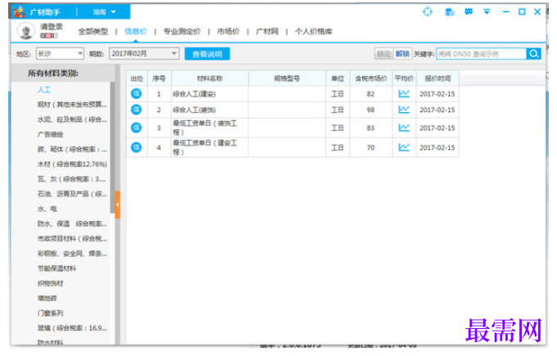The width and height of the screenshot is (557, 356).
Task: Click the 锁定 lock toggle button
Action: click(383, 53)
